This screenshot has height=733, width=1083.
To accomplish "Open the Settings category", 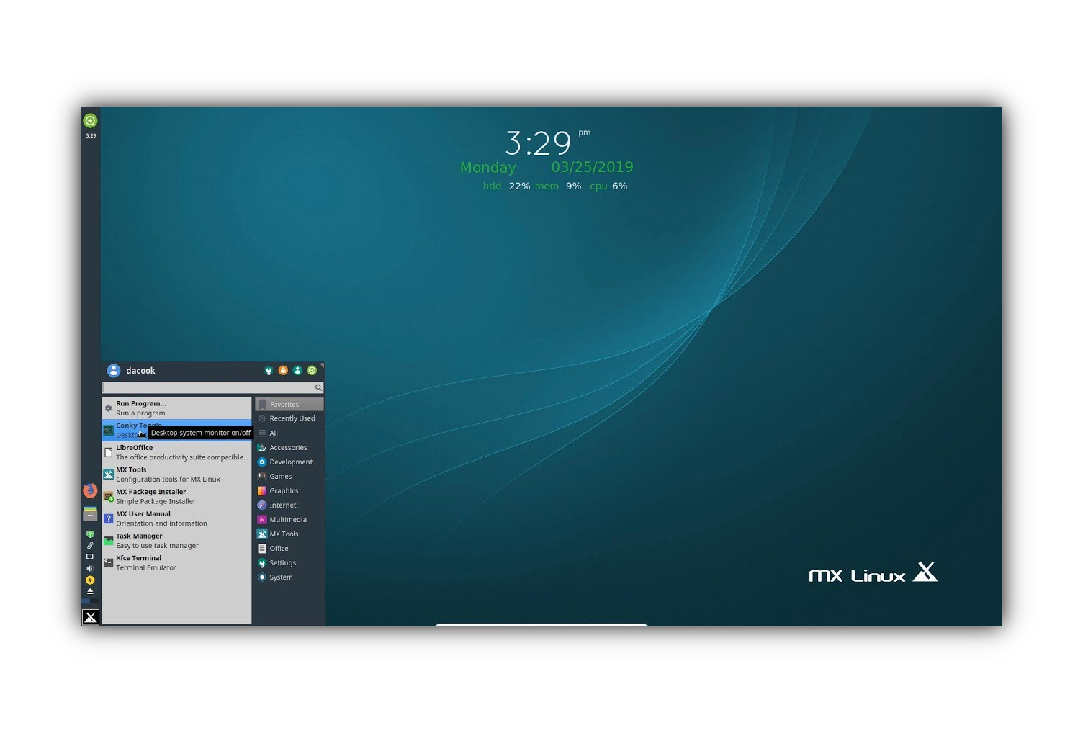I will [x=289, y=563].
